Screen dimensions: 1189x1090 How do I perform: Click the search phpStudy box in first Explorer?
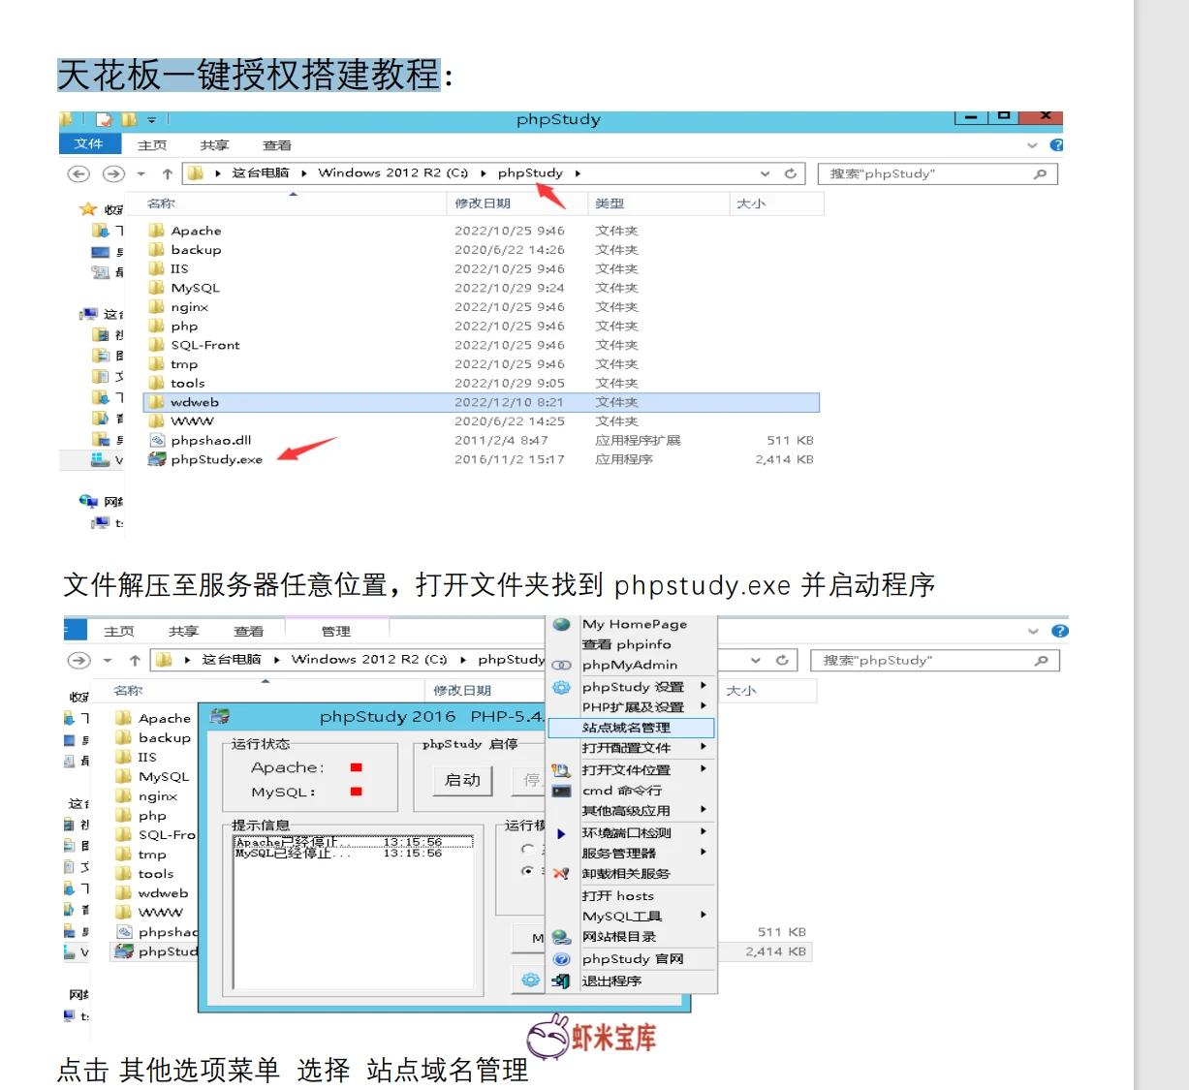point(938,174)
